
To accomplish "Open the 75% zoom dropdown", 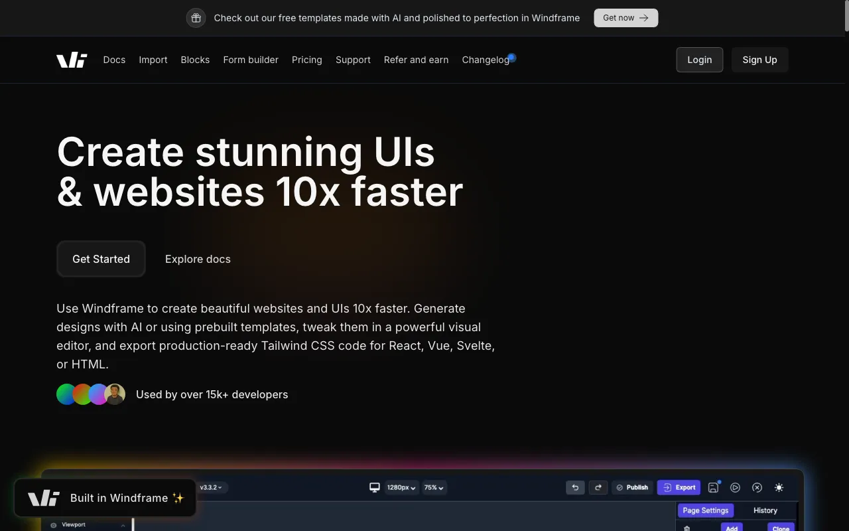I will [434, 487].
